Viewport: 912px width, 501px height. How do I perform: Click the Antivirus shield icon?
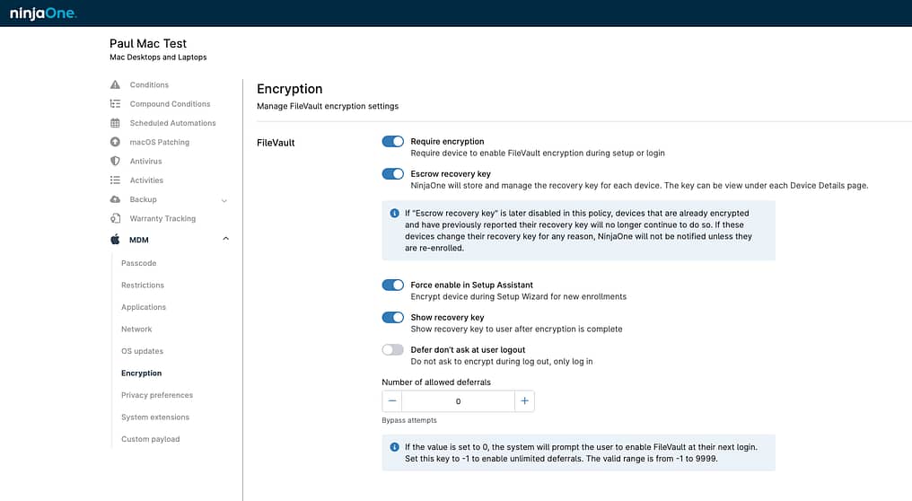point(115,162)
